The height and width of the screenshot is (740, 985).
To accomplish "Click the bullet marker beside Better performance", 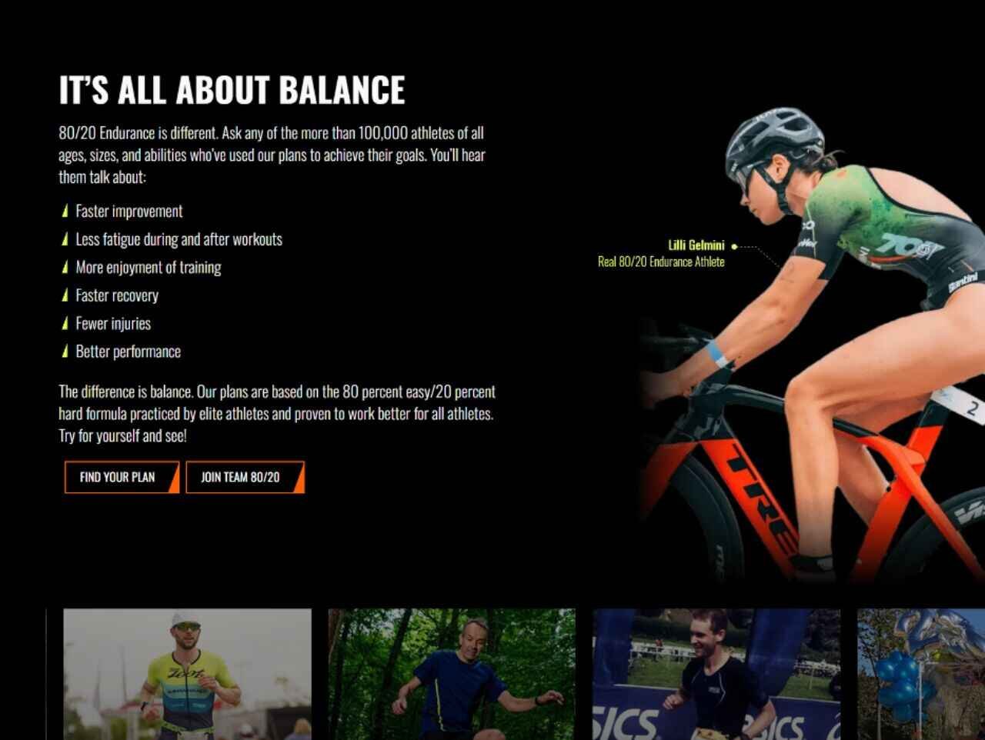I will (65, 352).
